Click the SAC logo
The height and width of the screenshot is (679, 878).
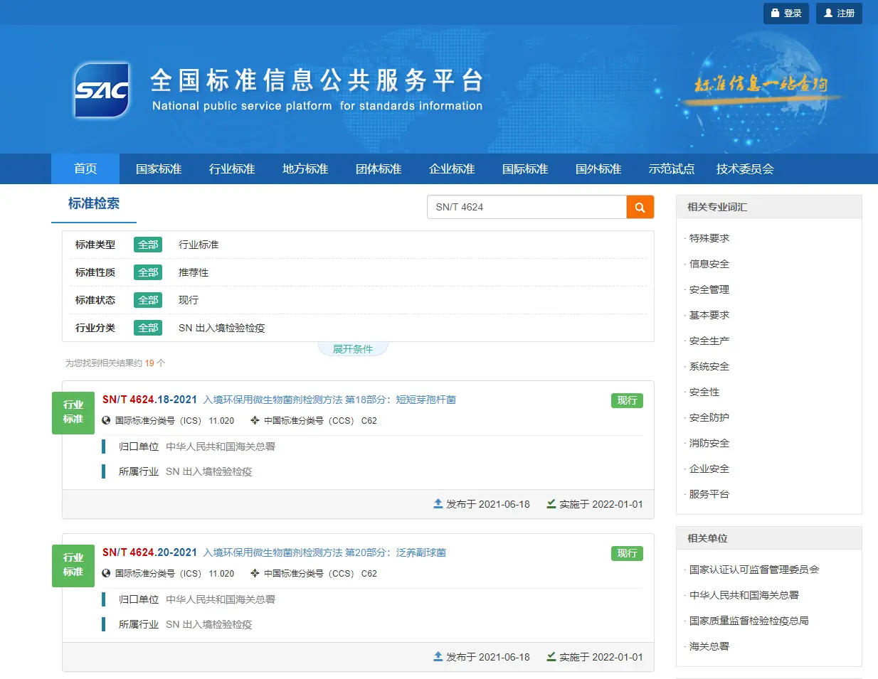click(x=102, y=90)
